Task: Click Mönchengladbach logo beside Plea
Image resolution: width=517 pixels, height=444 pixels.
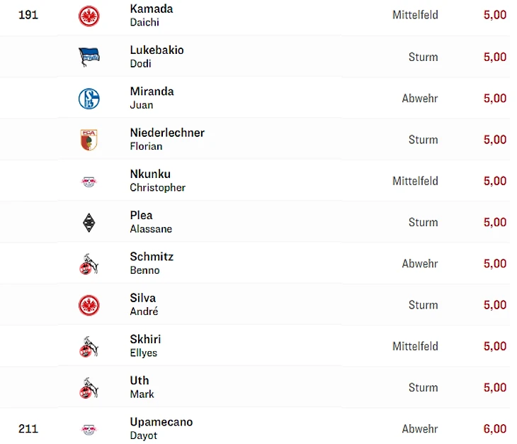Action: [89, 223]
